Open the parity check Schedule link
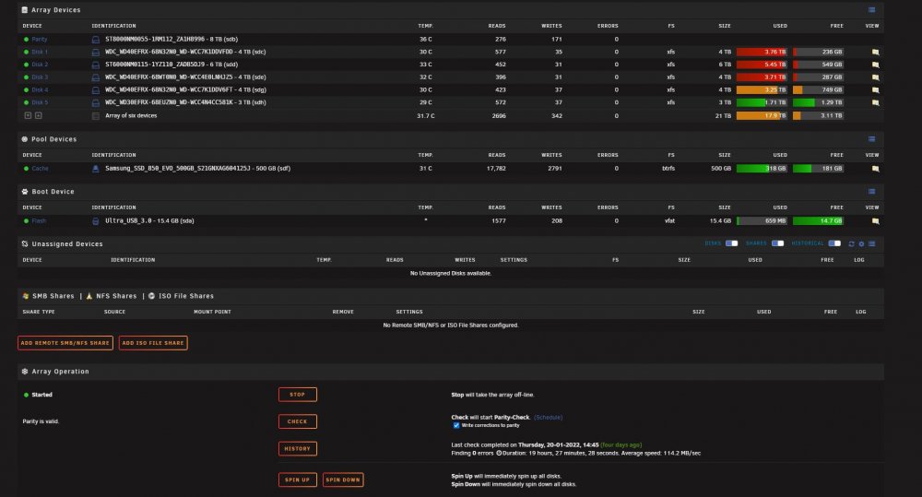 (x=548, y=418)
